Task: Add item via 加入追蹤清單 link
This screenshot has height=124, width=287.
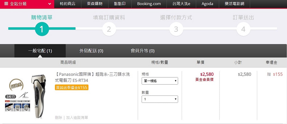Action: (77, 118)
